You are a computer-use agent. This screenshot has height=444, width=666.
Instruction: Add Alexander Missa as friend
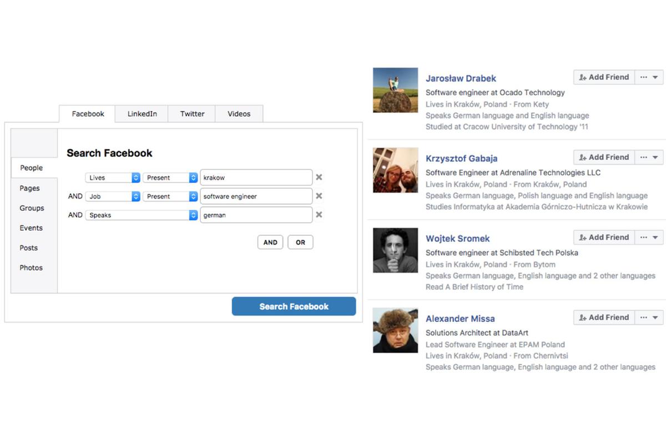(603, 317)
